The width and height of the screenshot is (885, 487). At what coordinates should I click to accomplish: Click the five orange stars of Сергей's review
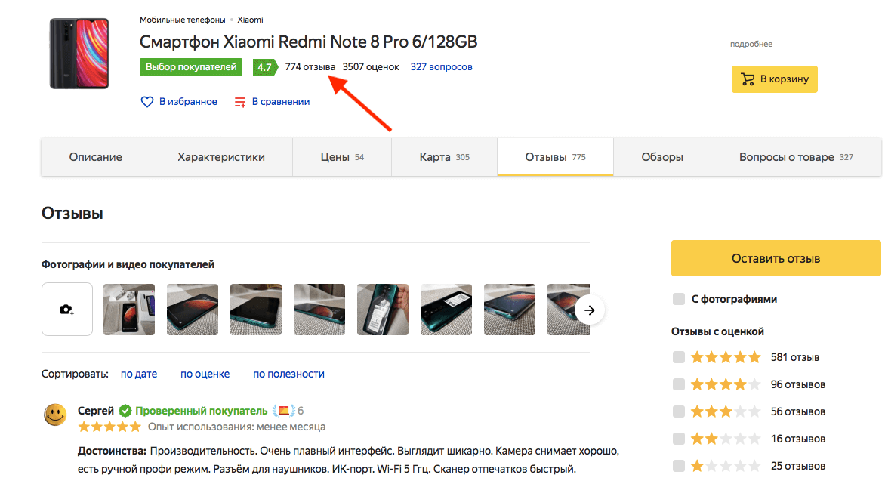pos(109,426)
